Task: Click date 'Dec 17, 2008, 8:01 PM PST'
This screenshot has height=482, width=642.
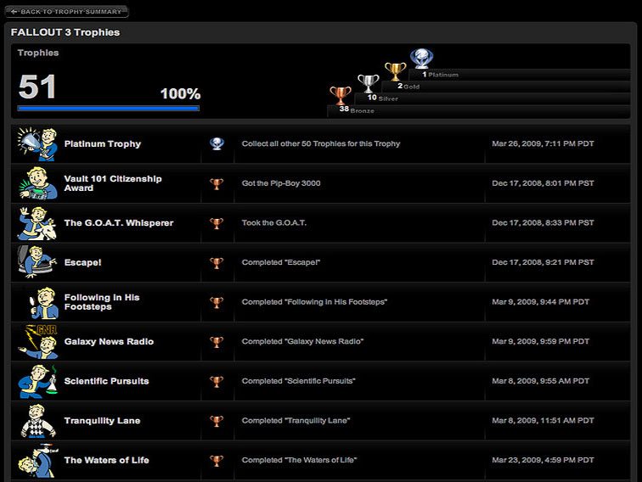Action: (x=543, y=183)
